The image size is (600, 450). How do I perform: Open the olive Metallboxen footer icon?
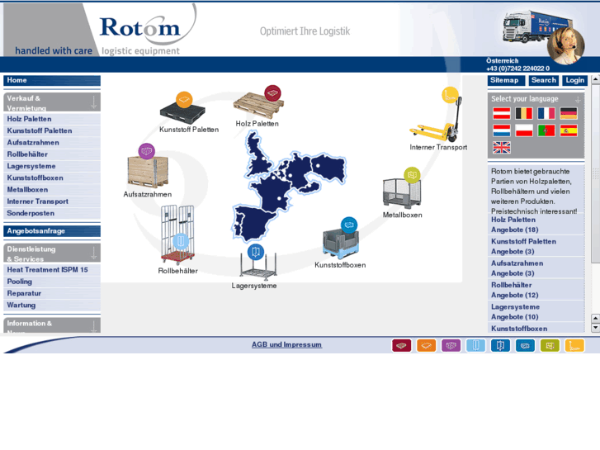550,345
